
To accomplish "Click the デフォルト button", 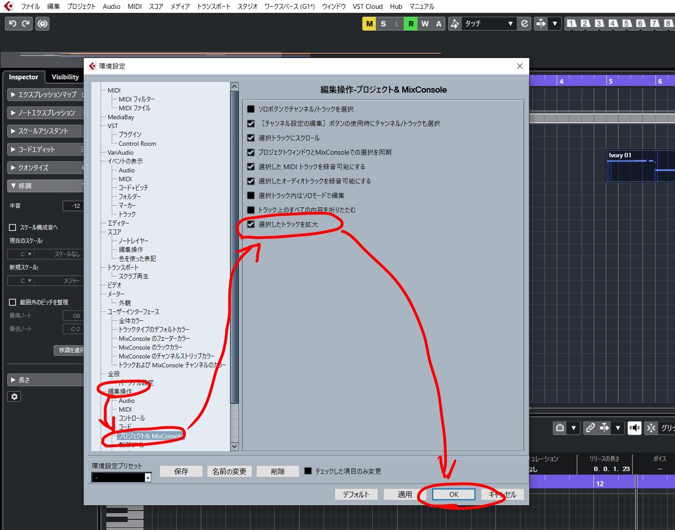I will tap(356, 494).
